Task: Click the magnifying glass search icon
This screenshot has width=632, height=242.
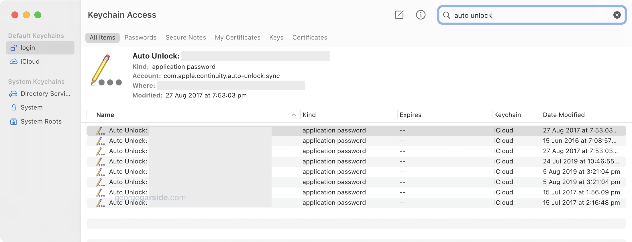Action: (446, 15)
